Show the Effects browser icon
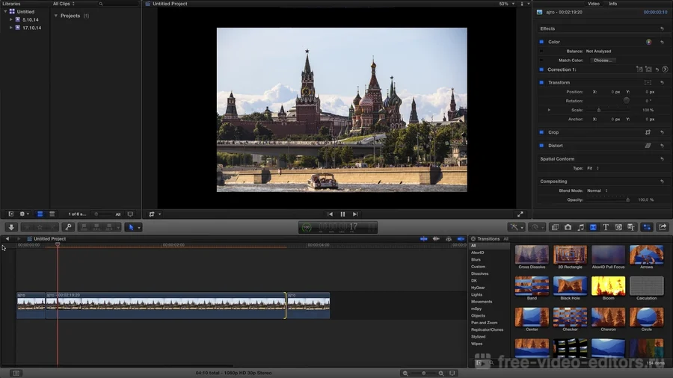This screenshot has height=378, width=673. [555, 227]
